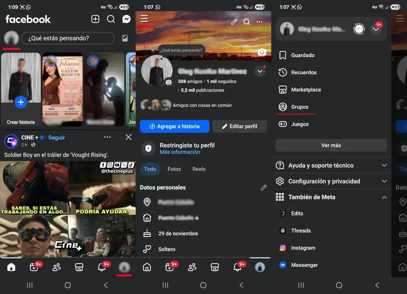Collapse the 'También de Meta' section
407x294 pixels.
[x=331, y=197]
